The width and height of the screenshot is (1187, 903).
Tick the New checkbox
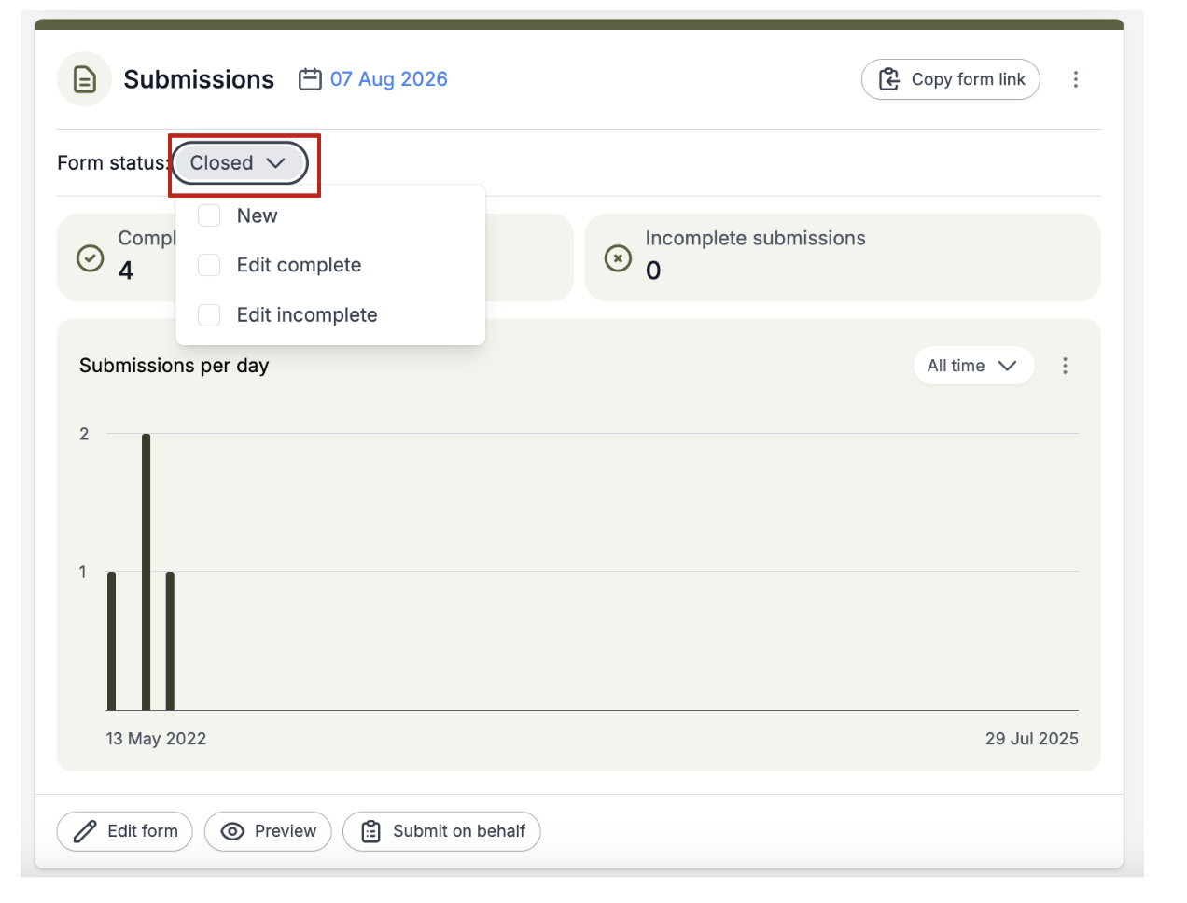[209, 215]
